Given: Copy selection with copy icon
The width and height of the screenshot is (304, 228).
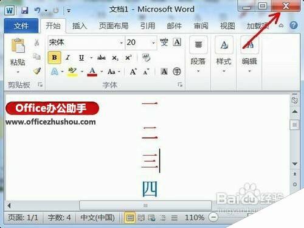Looking at the screenshot, I should [36, 57].
